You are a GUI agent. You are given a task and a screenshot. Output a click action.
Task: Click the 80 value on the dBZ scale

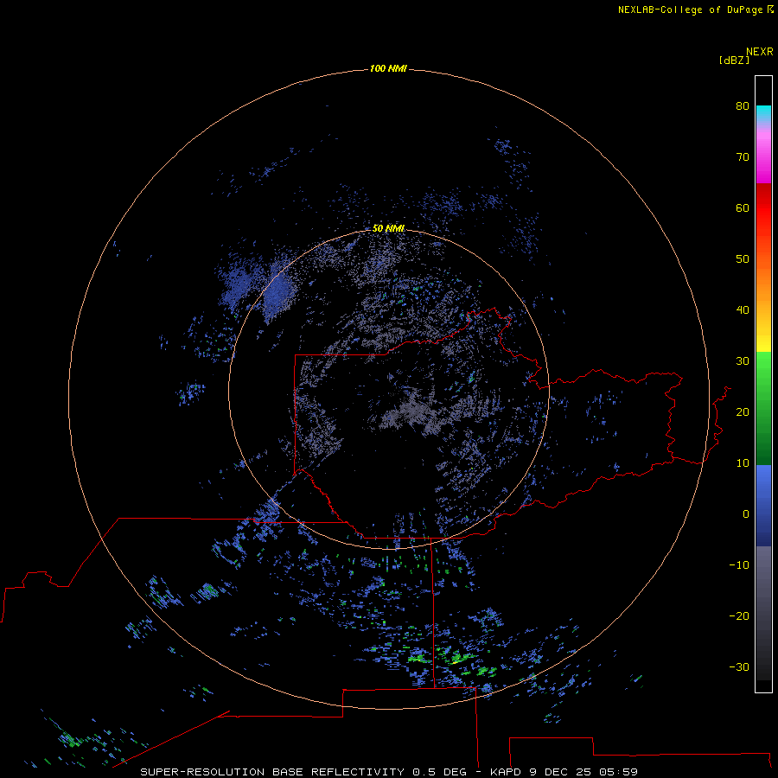tap(743, 105)
